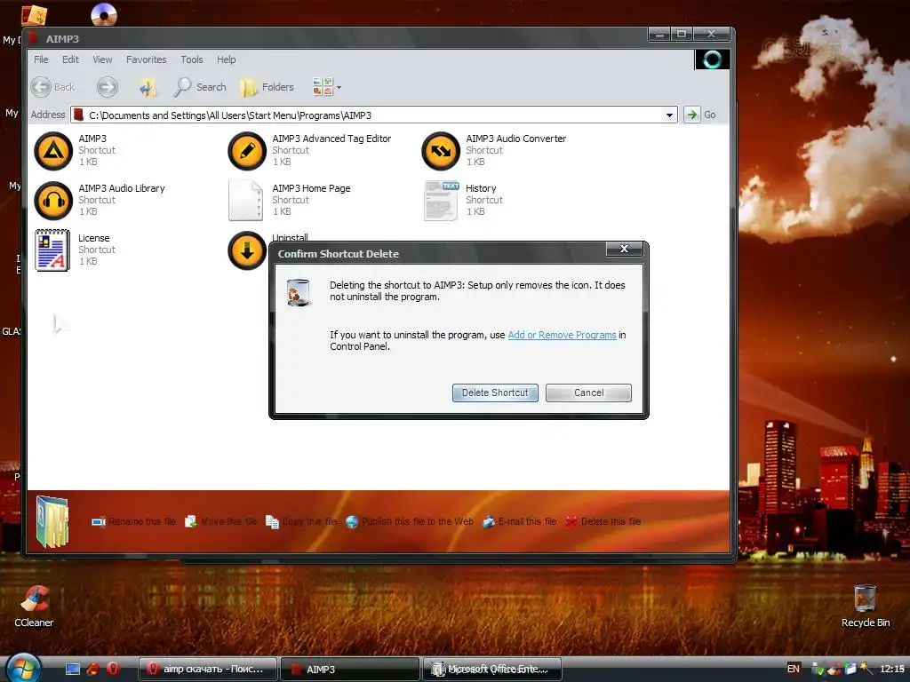The image size is (910, 682).
Task: Open the View menu
Action: (x=102, y=59)
